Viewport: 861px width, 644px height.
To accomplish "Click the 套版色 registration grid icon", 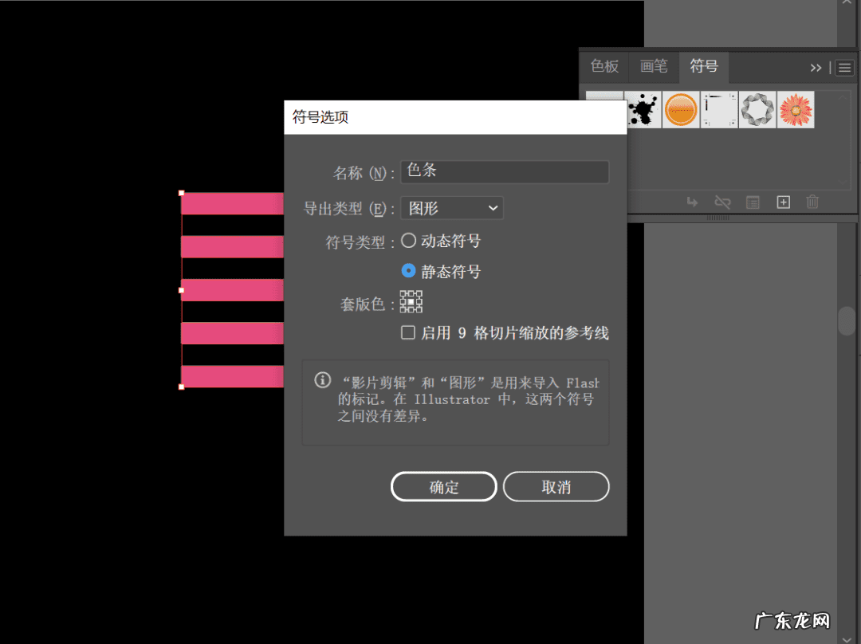I will 411,302.
